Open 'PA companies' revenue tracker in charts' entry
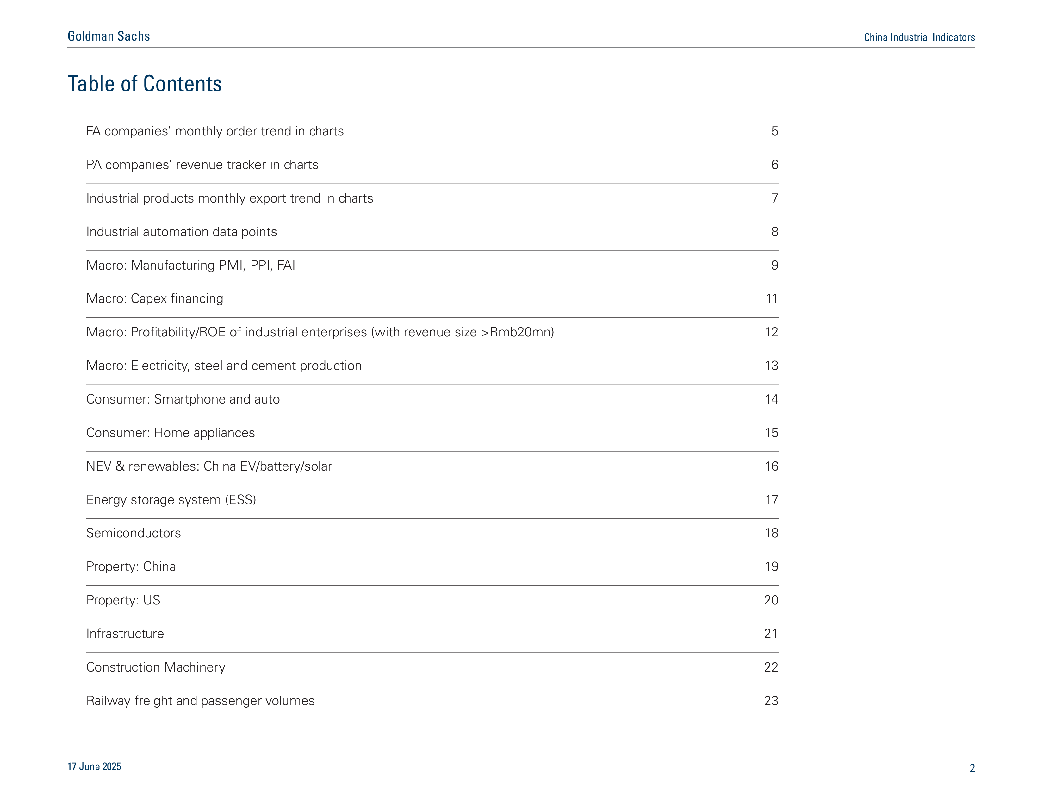This screenshot has width=1044, height=807. 202,165
